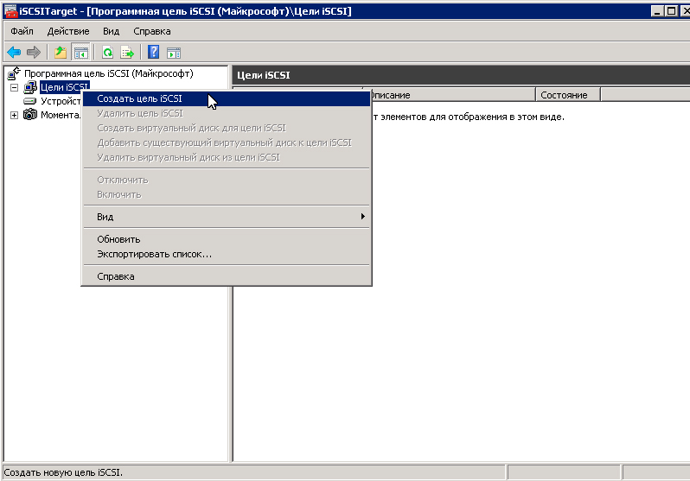Viewport: 690px width, 481px height.
Task: Click the root node icon of Программная цель iSCSI
Action: click(x=14, y=73)
